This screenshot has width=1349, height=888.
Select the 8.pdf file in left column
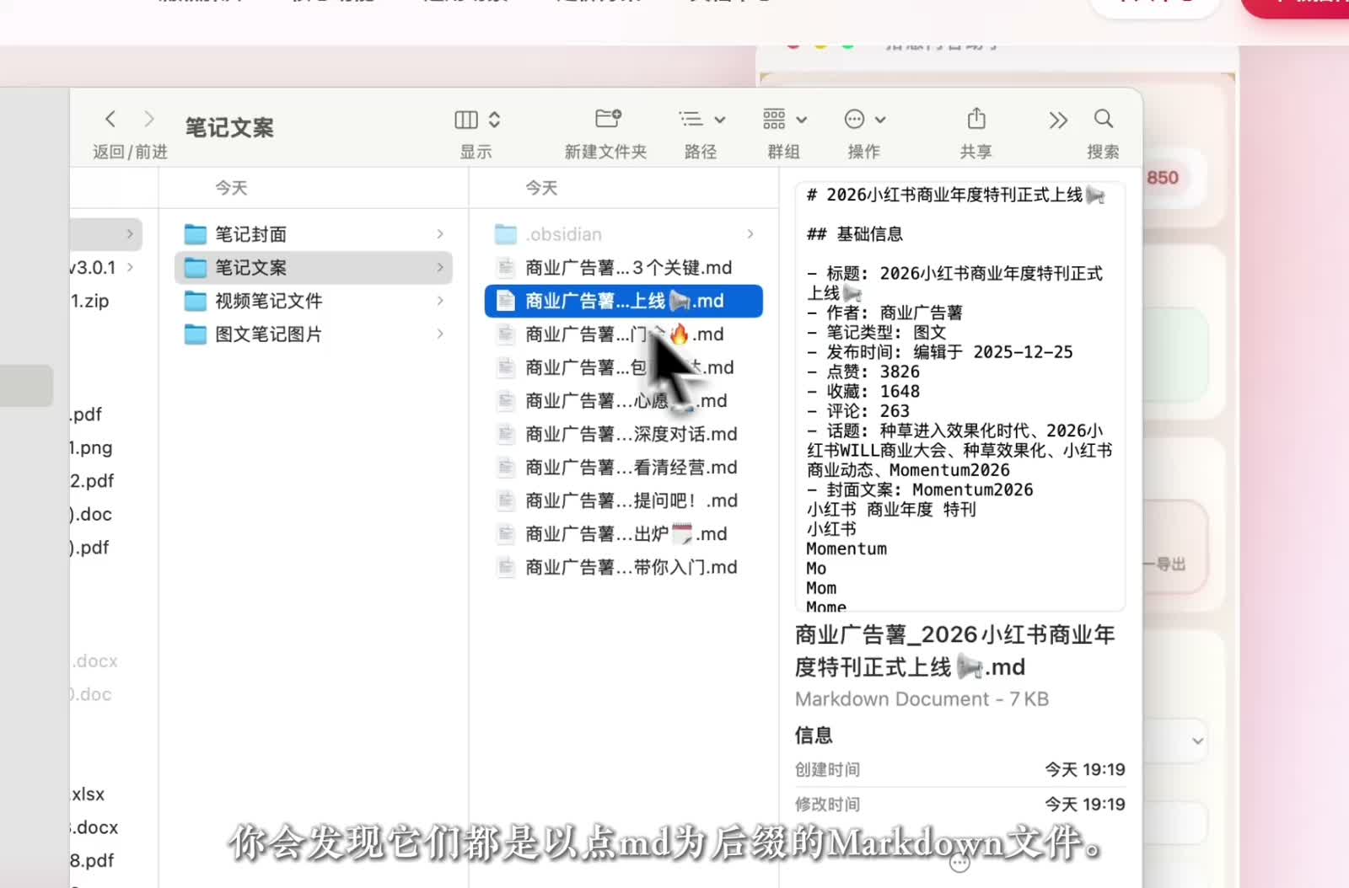tap(92, 861)
